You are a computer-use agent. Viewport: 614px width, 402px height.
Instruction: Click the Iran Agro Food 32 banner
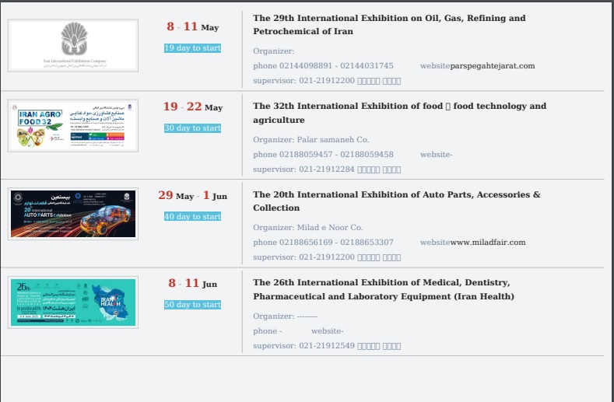pyautogui.click(x=73, y=126)
